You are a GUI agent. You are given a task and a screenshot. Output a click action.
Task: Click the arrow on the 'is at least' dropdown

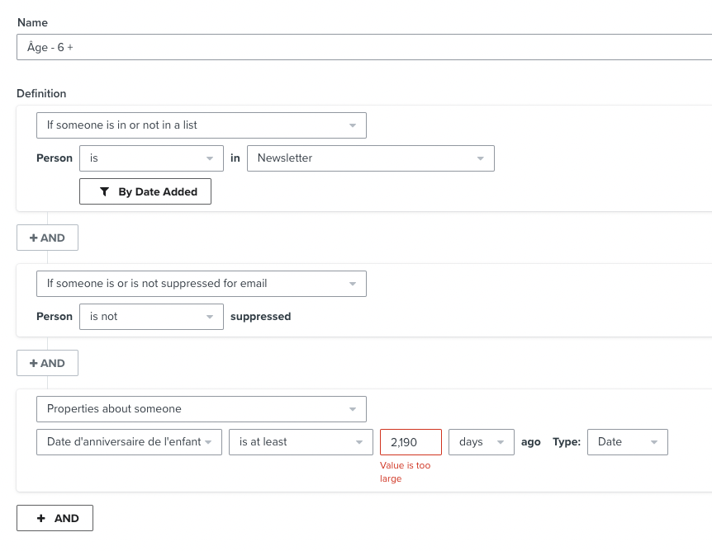[359, 442]
